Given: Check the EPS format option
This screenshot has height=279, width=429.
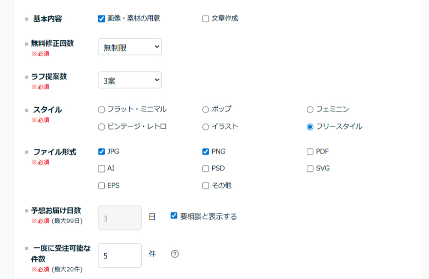Looking at the screenshot, I should 102,186.
